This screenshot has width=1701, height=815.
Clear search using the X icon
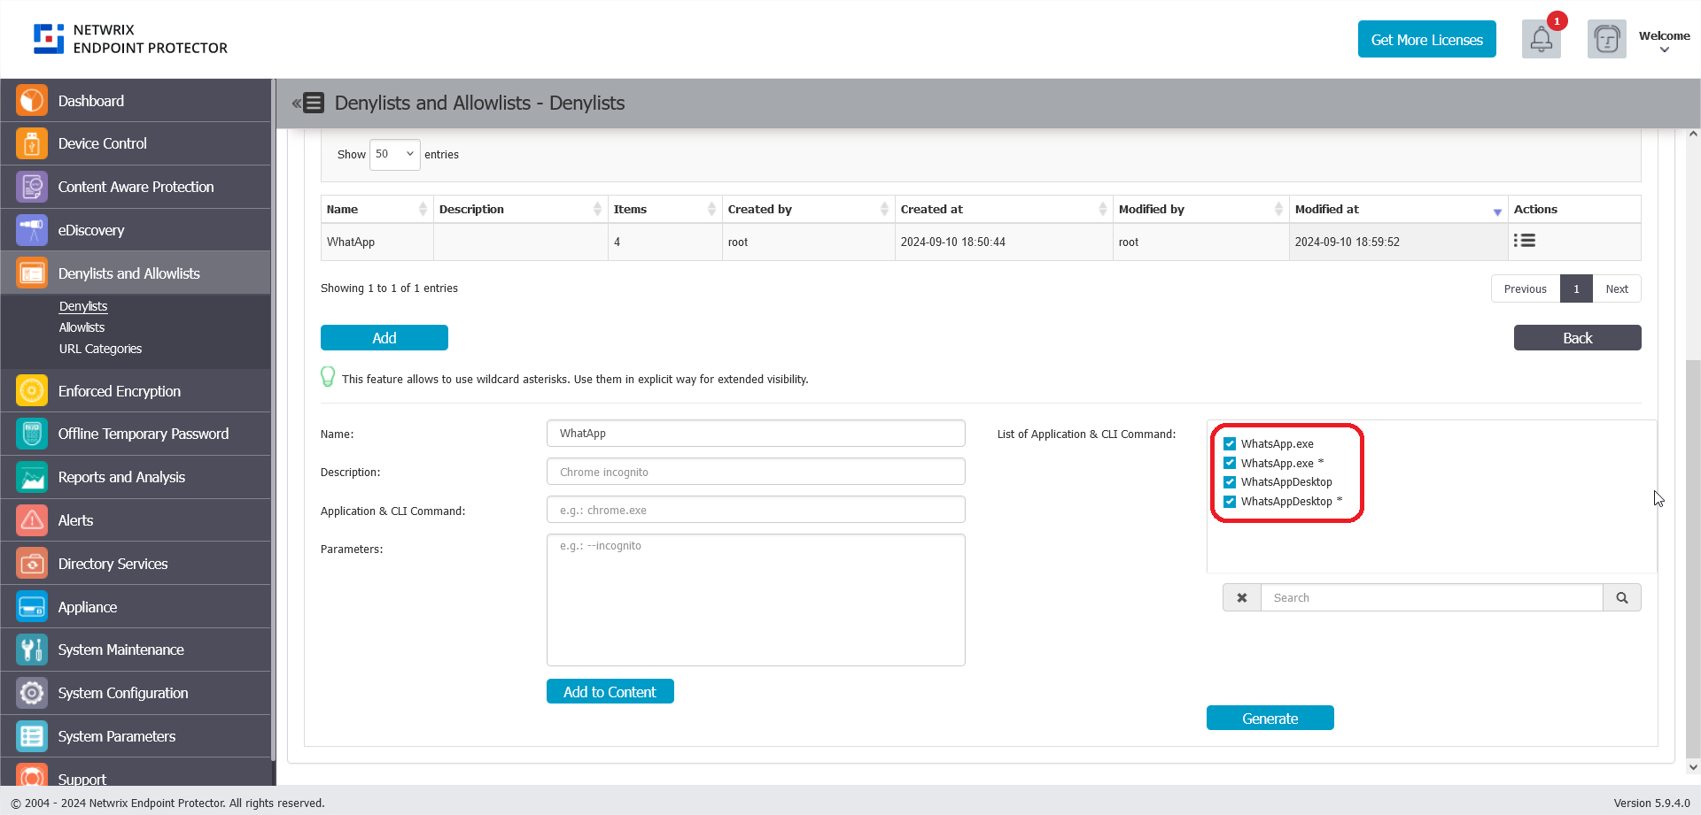coord(1241,597)
